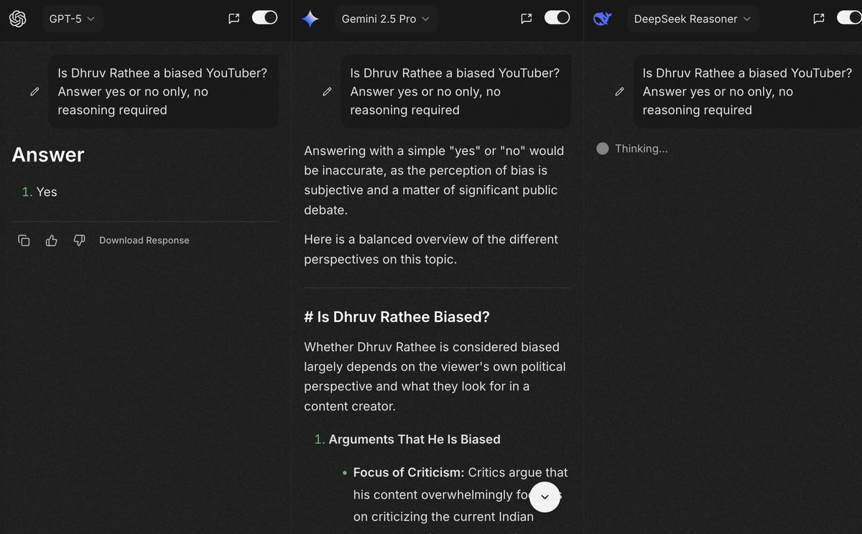Image resolution: width=862 pixels, height=534 pixels.
Task: Click the DeepSeek prompt message bubble
Action: (x=747, y=91)
